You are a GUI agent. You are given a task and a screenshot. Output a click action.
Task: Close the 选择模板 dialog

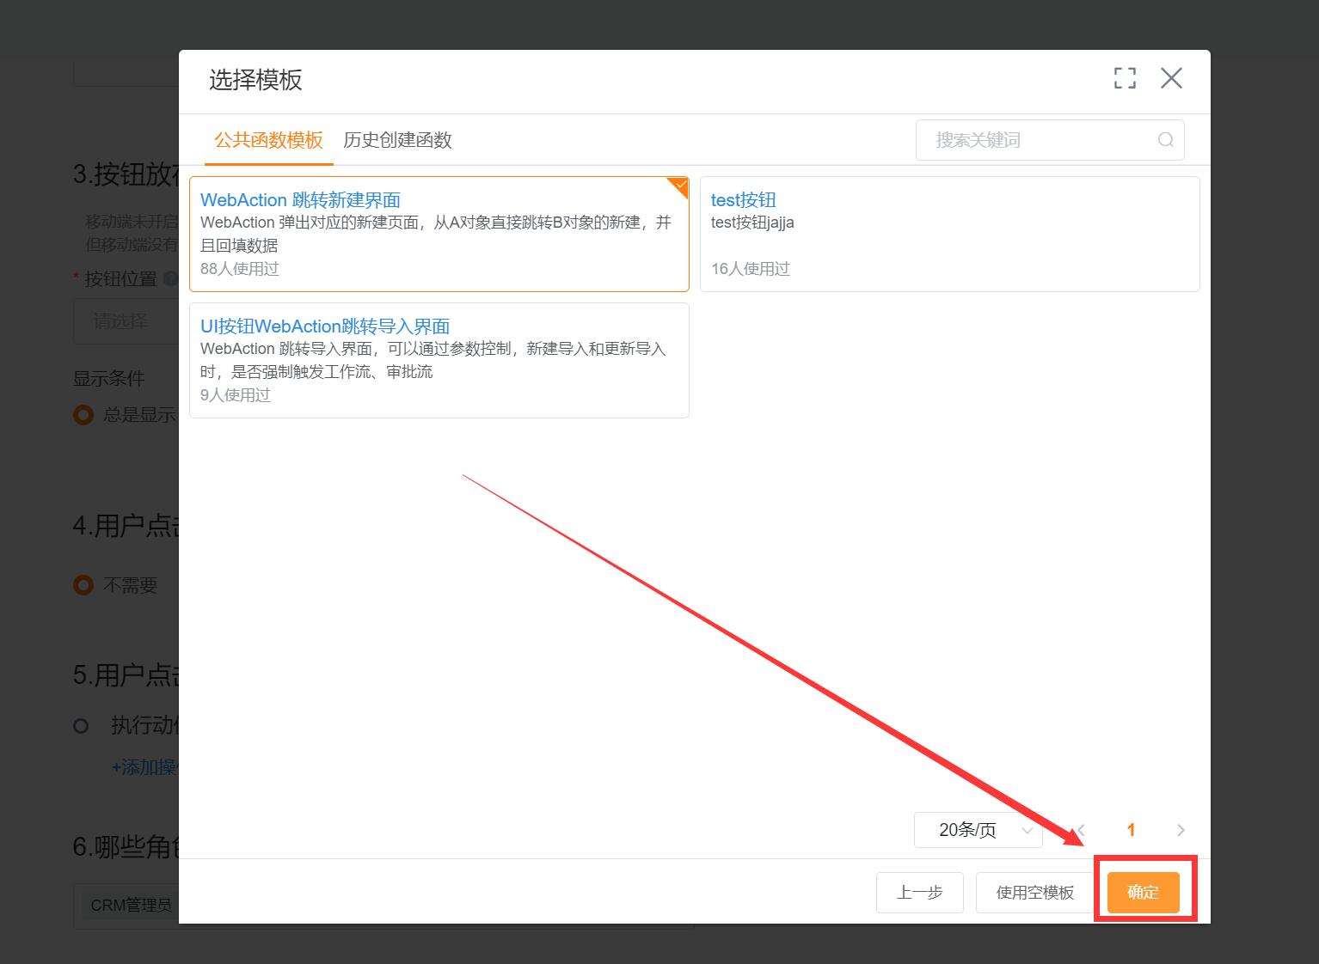point(1171,78)
